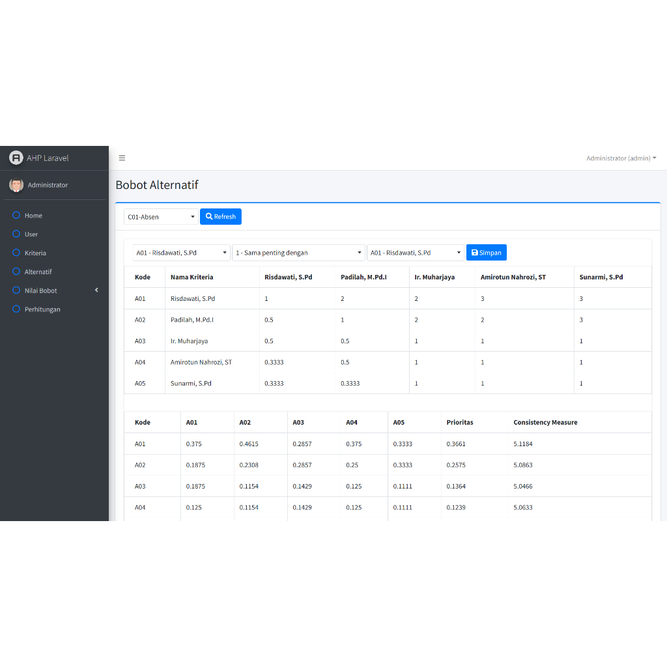Open the Nilai Bobot menu item

tap(41, 291)
